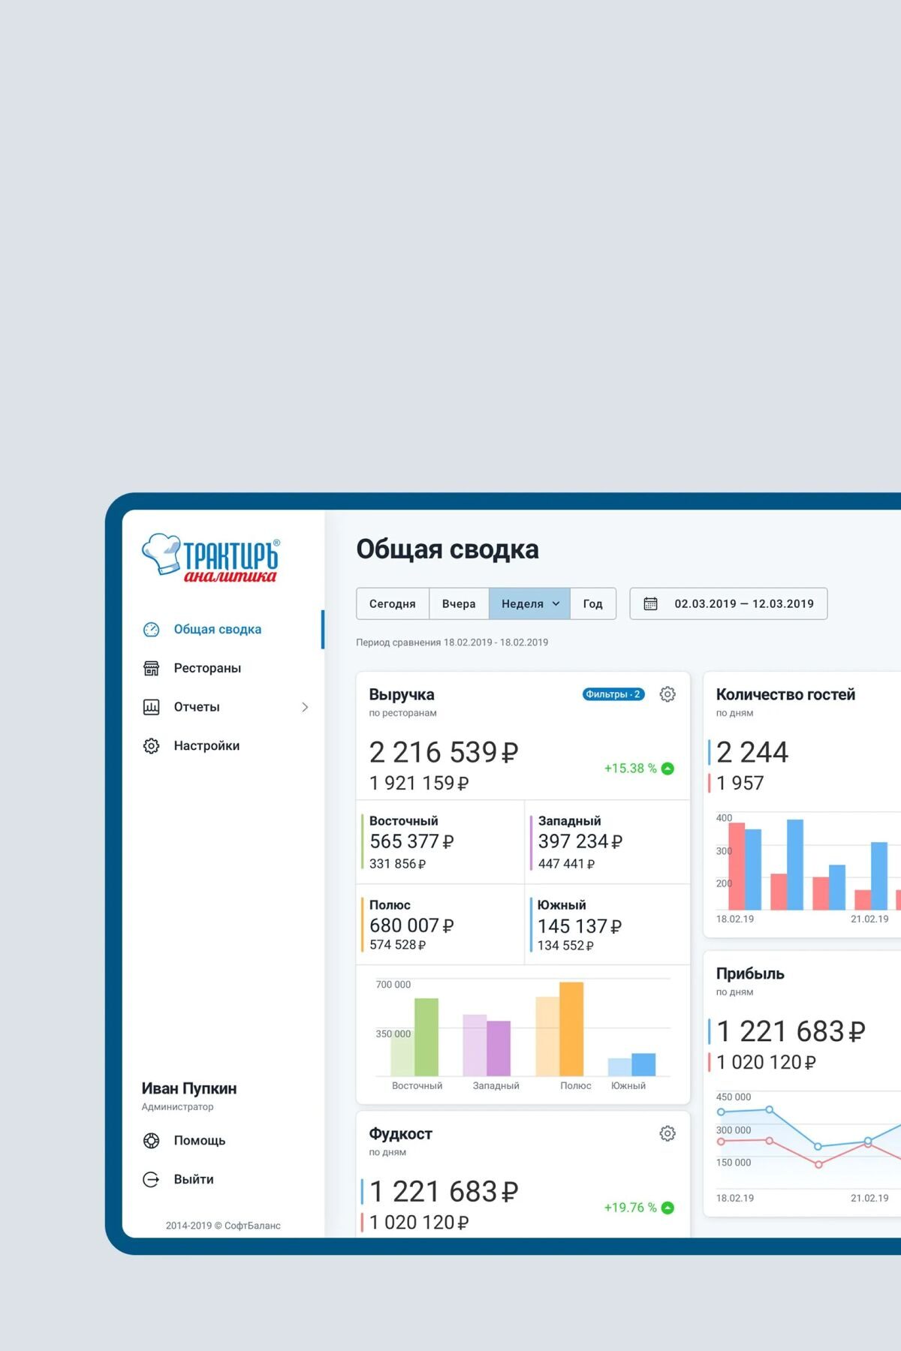
Task: Select the Год period tab
Action: pos(592,604)
